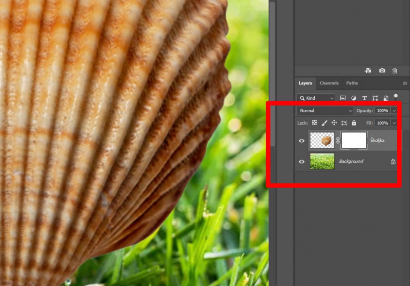
Task: Hide the Školjka layer via eye icon
Action: tap(302, 141)
